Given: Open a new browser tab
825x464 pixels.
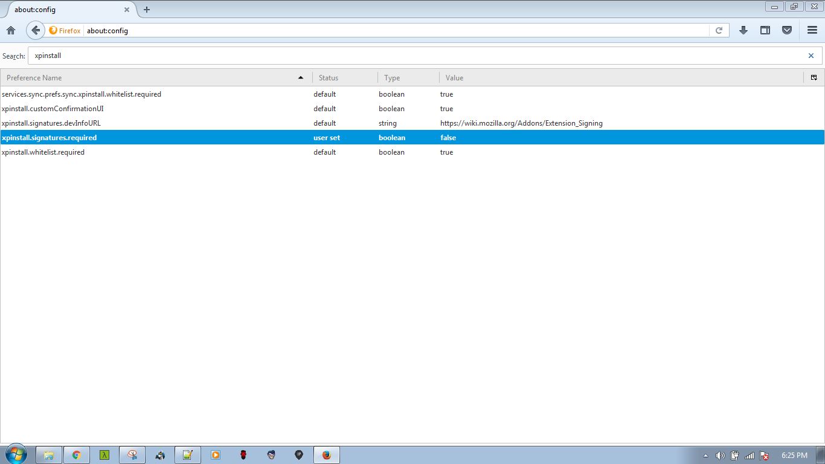Looking at the screenshot, I should point(146,10).
